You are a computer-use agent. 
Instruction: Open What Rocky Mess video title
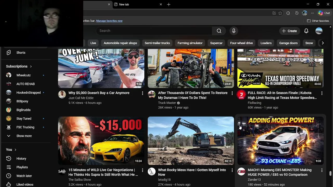192,172
